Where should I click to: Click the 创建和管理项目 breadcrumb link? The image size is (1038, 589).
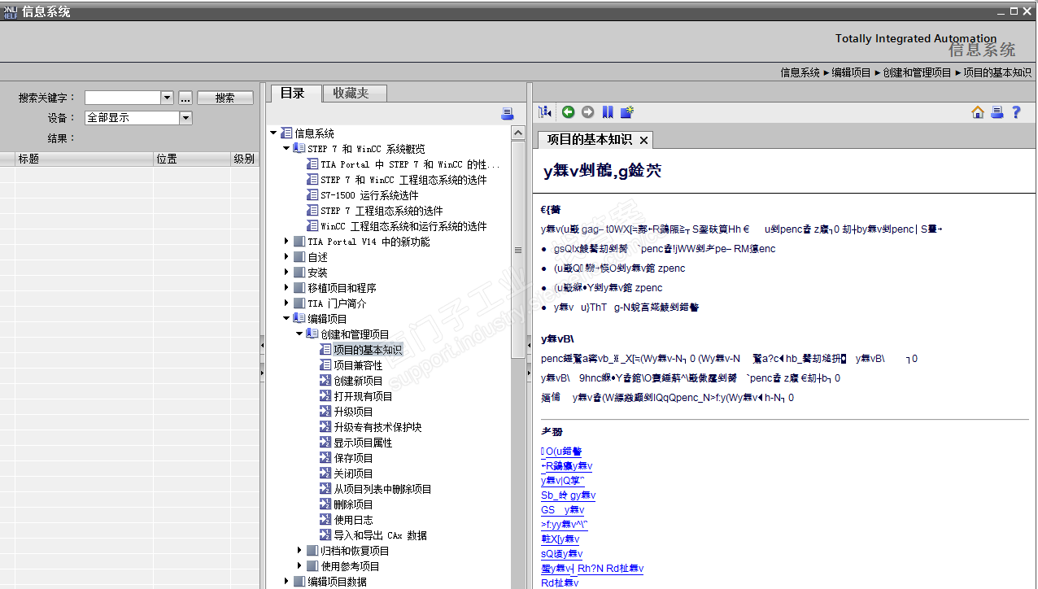pos(917,72)
